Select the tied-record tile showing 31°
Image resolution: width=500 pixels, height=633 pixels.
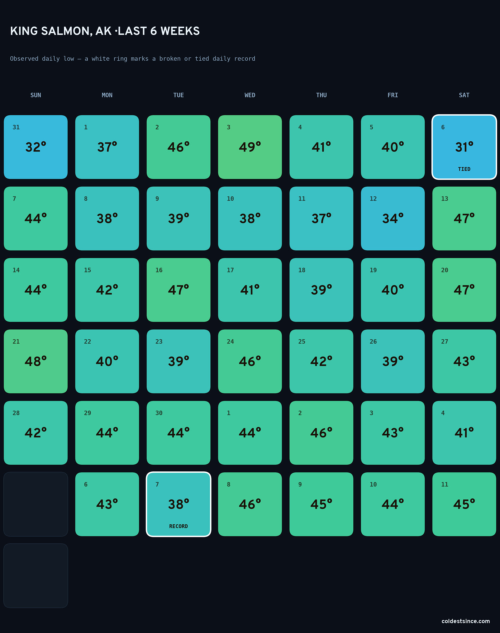point(464,147)
